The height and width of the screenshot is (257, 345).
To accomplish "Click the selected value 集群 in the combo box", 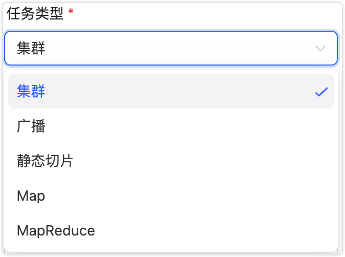I will tap(31, 49).
